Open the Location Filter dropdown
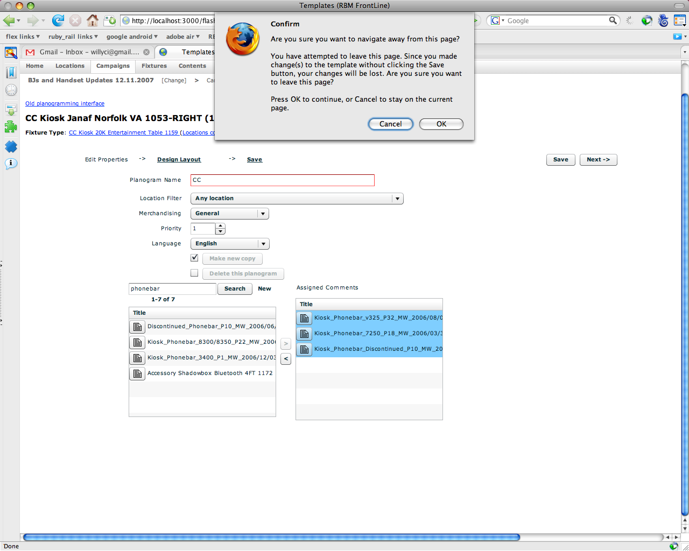This screenshot has height=551, width=689. 397,198
